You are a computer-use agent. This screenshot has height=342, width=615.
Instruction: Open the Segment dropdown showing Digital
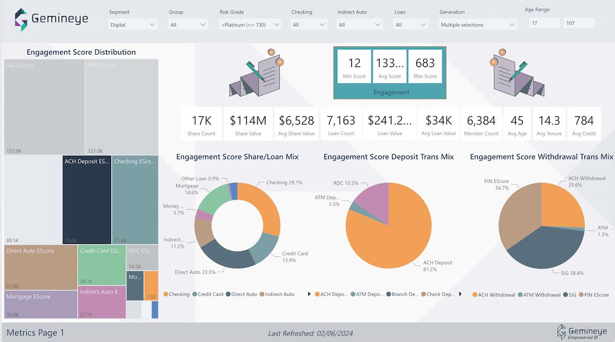click(132, 24)
